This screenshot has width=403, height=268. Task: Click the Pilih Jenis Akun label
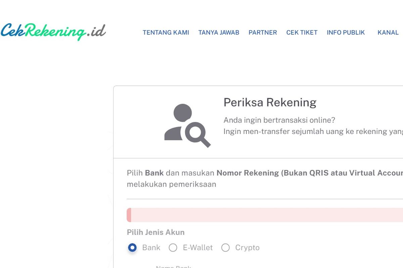point(155,232)
